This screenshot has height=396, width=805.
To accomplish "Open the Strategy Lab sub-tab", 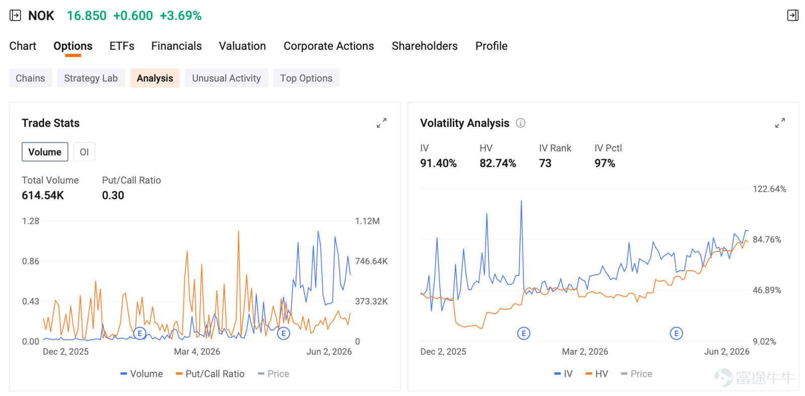I will pyautogui.click(x=91, y=78).
